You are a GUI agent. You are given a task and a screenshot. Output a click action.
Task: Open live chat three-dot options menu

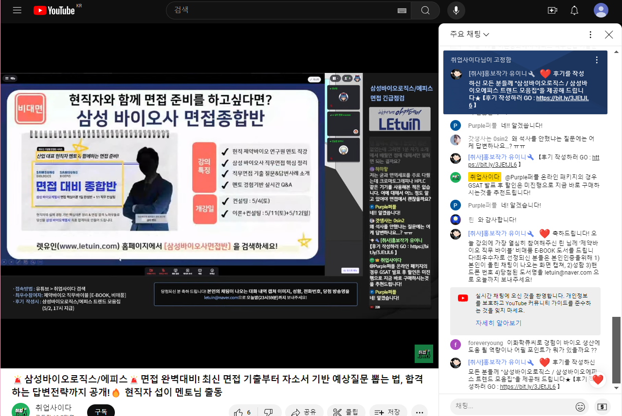click(x=590, y=35)
